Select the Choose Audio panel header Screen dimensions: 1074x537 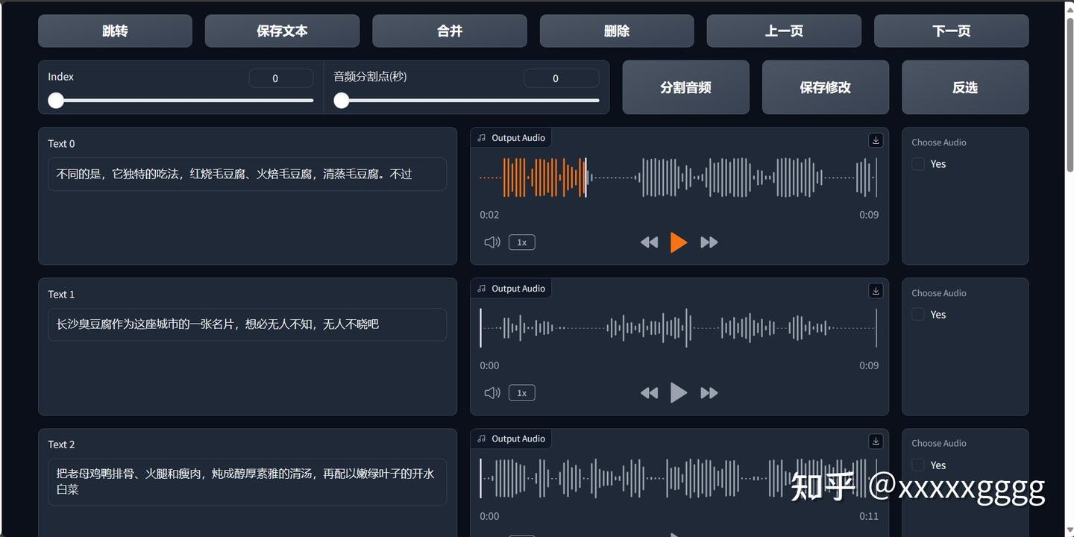[938, 142]
